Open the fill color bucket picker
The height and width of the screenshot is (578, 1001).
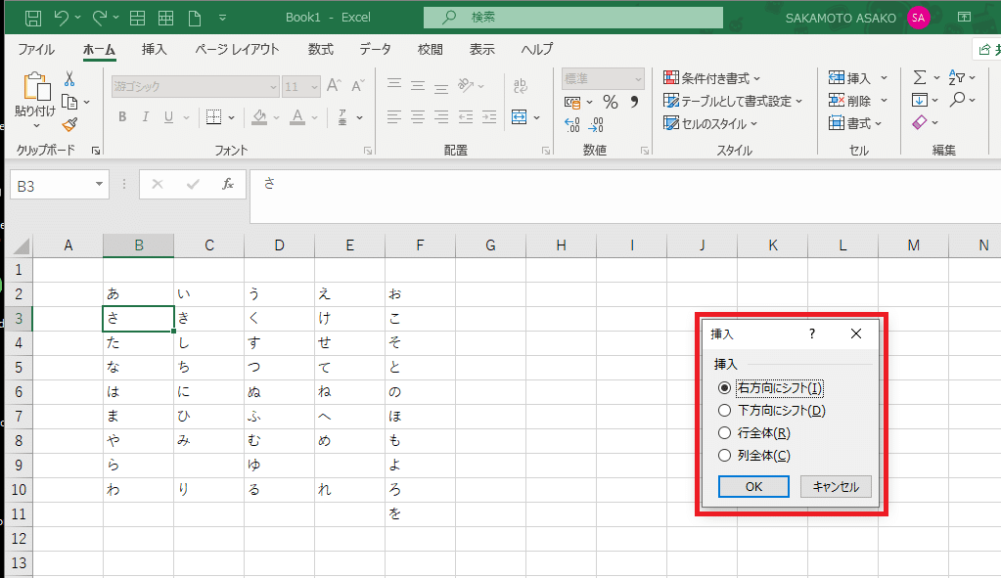(259, 116)
